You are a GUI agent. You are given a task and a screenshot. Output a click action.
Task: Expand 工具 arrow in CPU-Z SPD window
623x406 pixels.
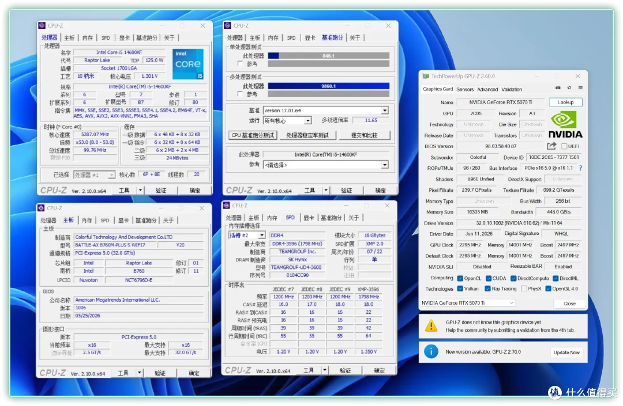coord(325,370)
